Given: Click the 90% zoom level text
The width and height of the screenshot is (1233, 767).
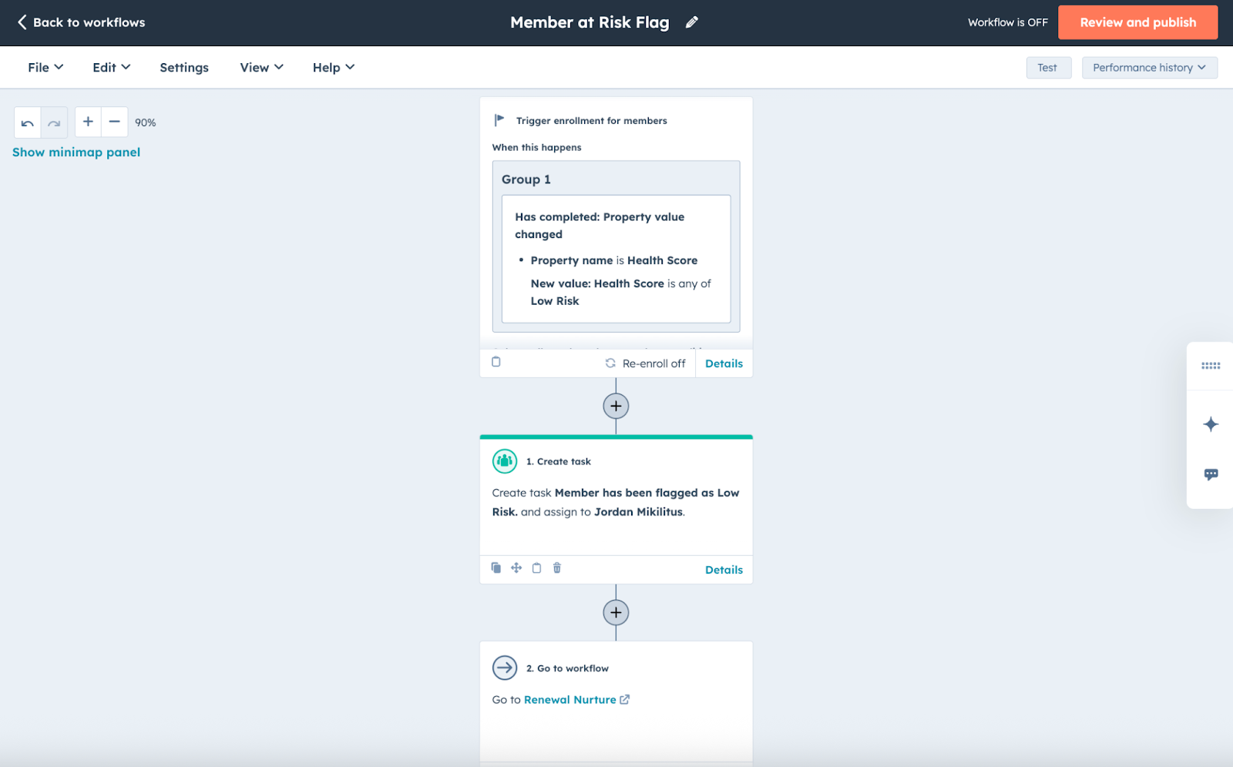Looking at the screenshot, I should coord(146,122).
